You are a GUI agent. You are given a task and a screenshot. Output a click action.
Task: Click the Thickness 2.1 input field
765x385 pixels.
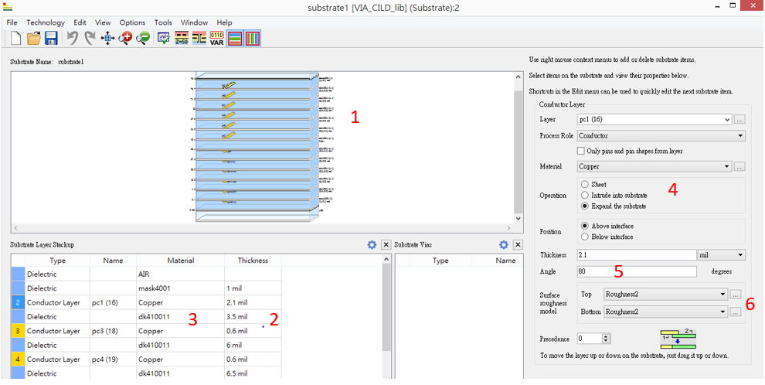pyautogui.click(x=636, y=254)
